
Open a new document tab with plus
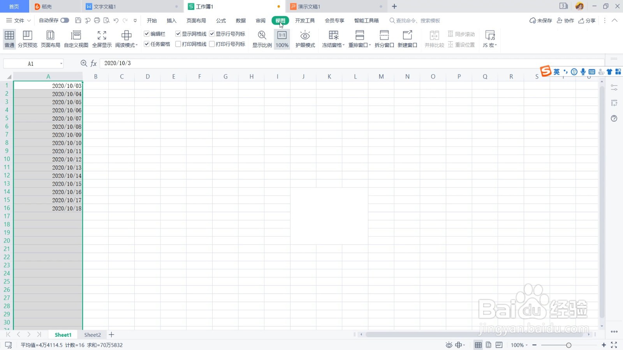[x=394, y=6]
